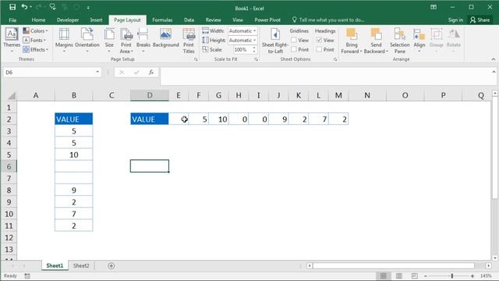Viewport: 499px width, 281px height.
Task: Open the File tab
Action: [x=12, y=20]
